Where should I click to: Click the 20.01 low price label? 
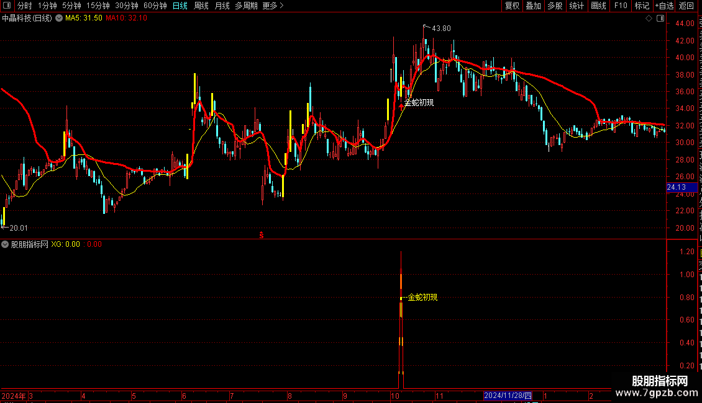[19, 228]
